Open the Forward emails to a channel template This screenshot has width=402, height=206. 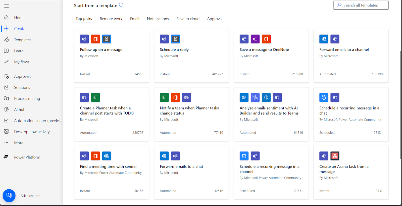coord(344,50)
